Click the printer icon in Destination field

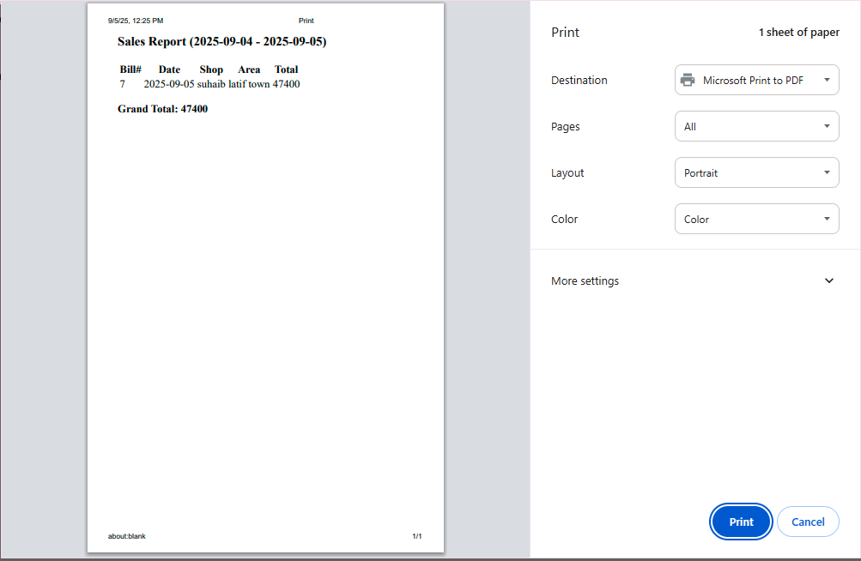point(688,81)
